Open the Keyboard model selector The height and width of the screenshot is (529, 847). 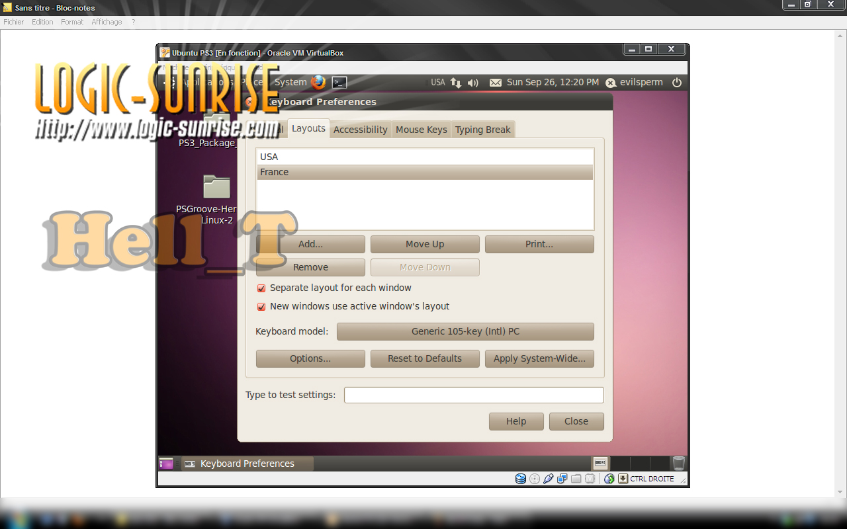pyautogui.click(x=465, y=331)
